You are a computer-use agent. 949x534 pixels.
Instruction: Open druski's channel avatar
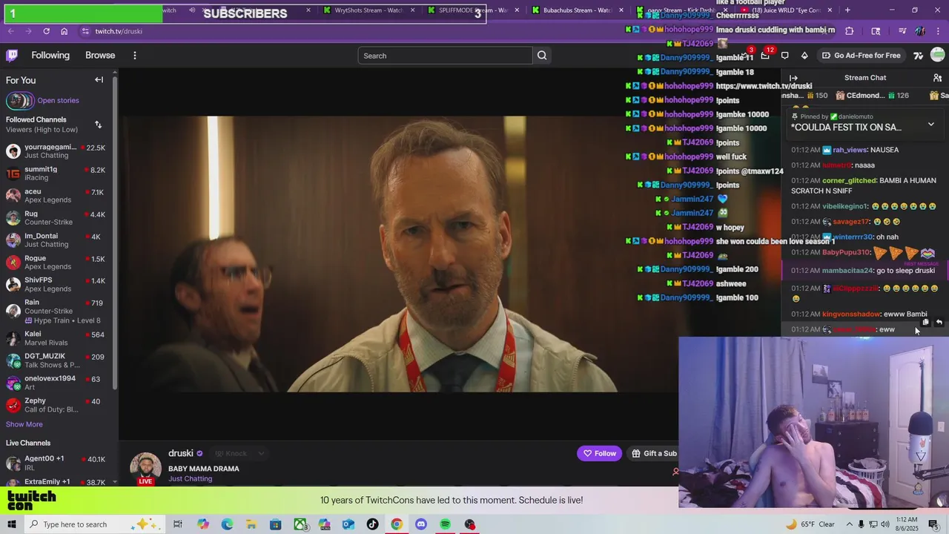(x=145, y=467)
